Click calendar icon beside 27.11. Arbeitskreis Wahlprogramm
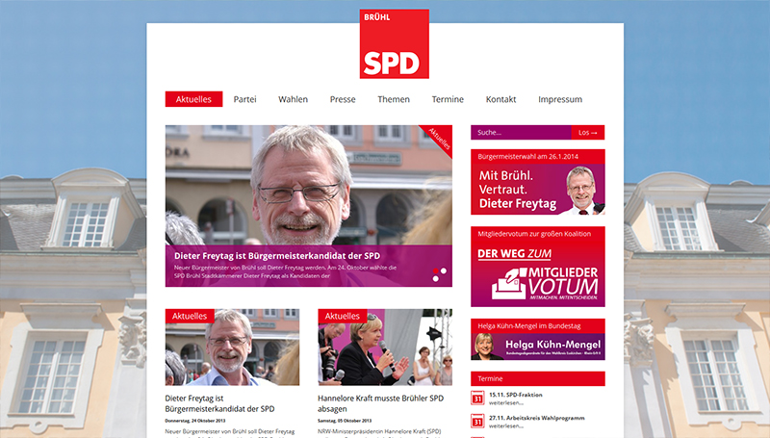 click(477, 421)
